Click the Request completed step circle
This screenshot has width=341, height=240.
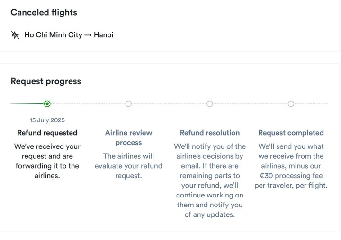pos(291,104)
